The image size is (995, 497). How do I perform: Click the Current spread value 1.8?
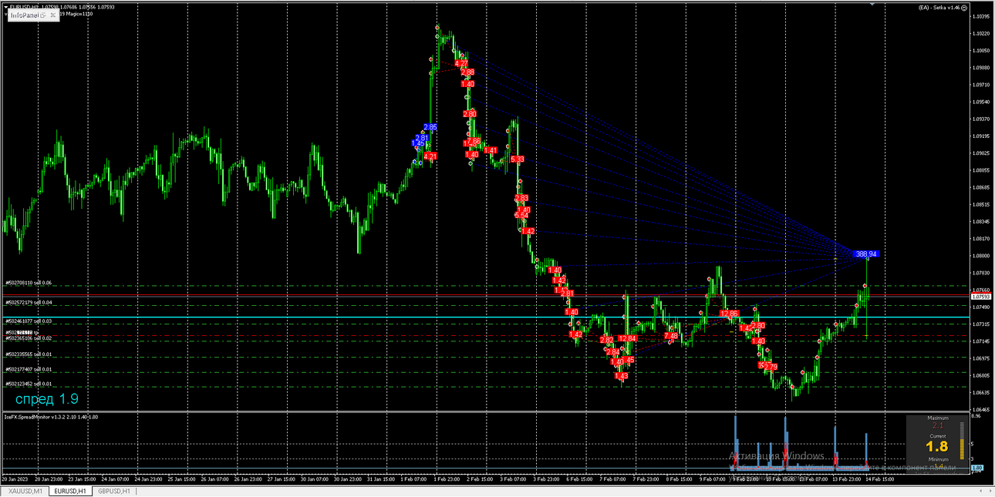937,446
